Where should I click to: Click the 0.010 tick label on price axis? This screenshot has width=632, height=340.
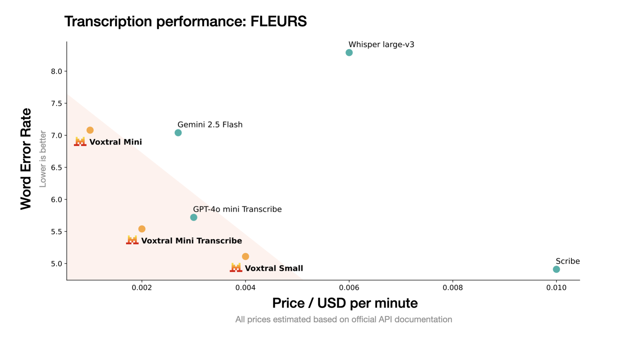(556, 288)
